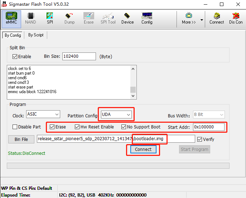This screenshot has width=246, height=198.
Task: Toggle the Split Bin Enable checkbox
Action: [15, 56]
